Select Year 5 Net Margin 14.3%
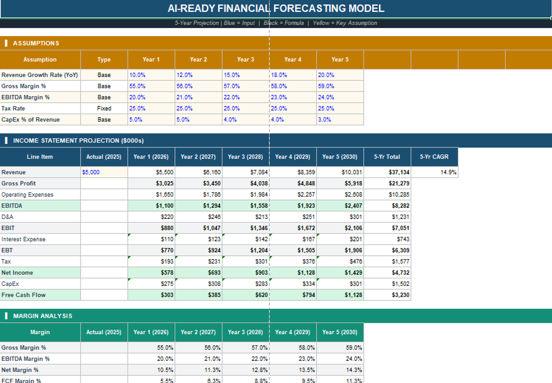The width and height of the screenshot is (552, 383). click(340, 370)
